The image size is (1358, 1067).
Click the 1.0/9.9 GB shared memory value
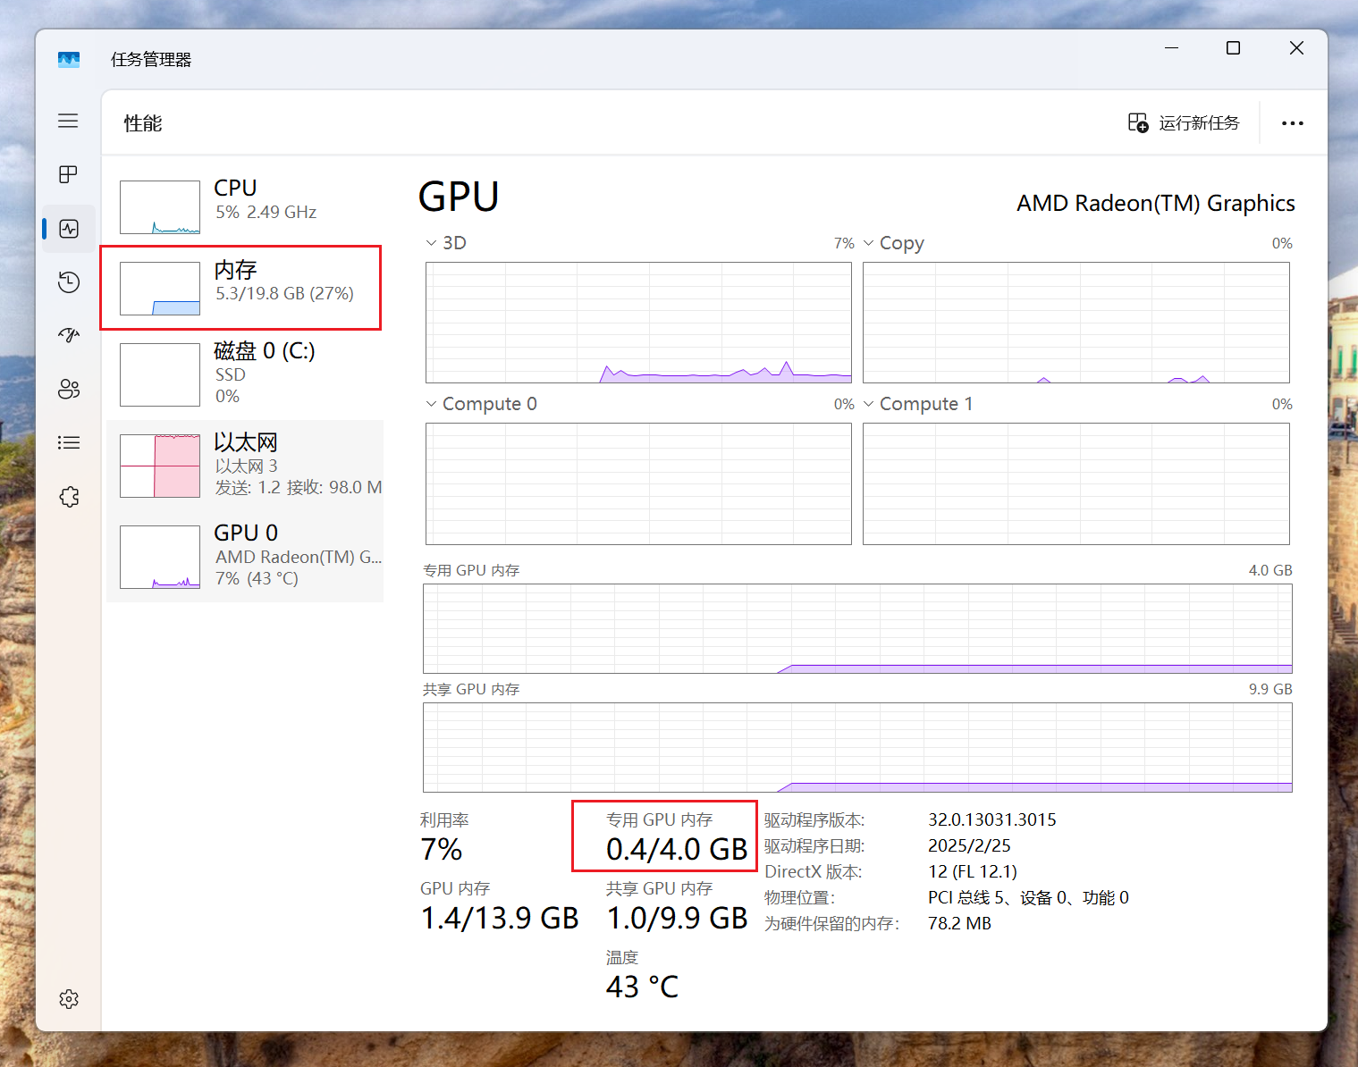pos(677,918)
